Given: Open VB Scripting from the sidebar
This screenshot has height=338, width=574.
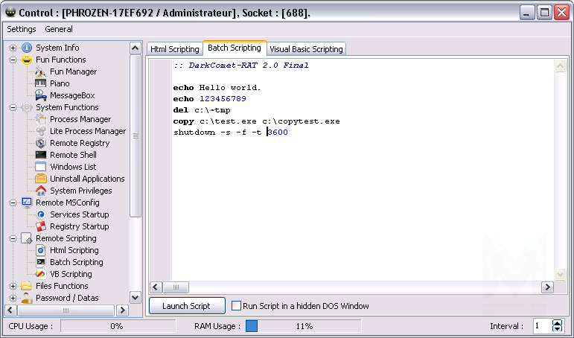Looking at the screenshot, I should point(71,274).
